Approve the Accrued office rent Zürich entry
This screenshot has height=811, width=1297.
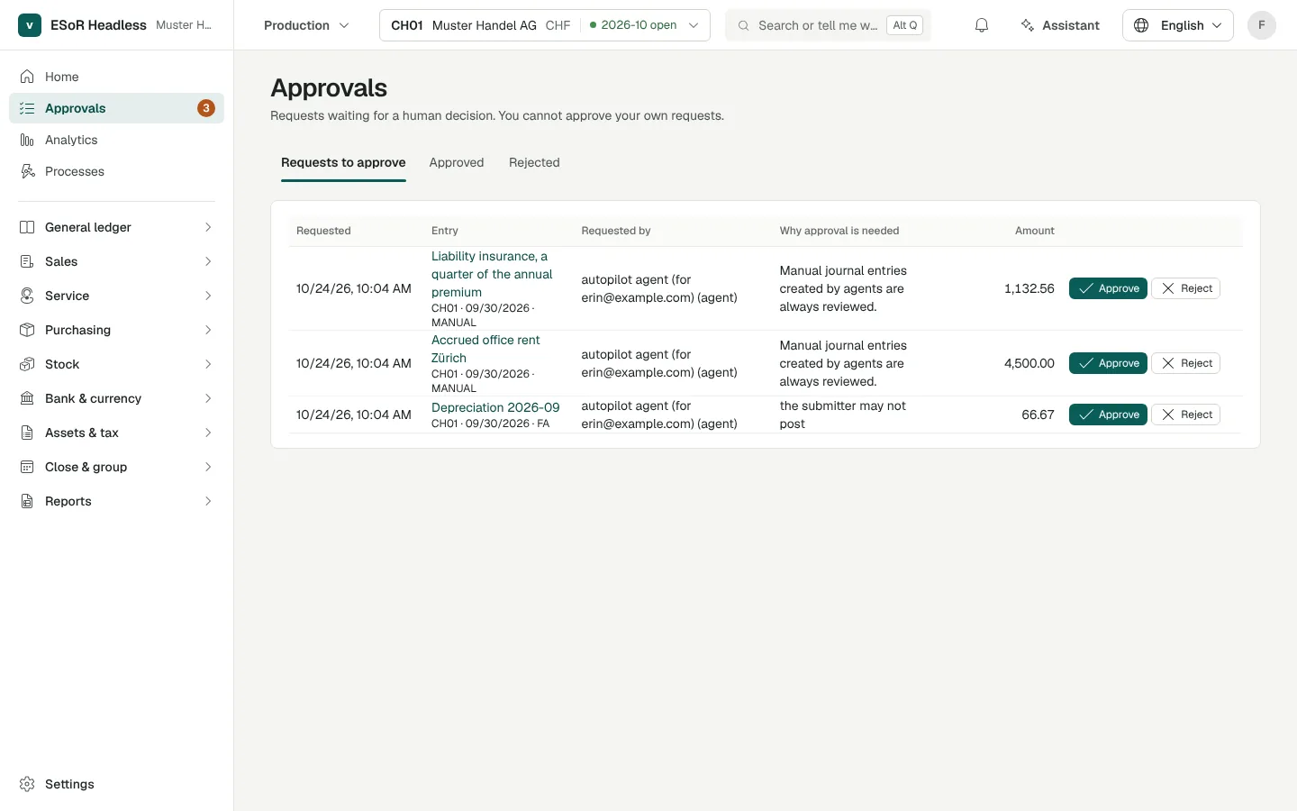point(1108,363)
